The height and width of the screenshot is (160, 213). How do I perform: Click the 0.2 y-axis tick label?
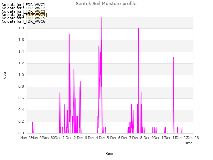pyautogui.click(x=21, y=121)
